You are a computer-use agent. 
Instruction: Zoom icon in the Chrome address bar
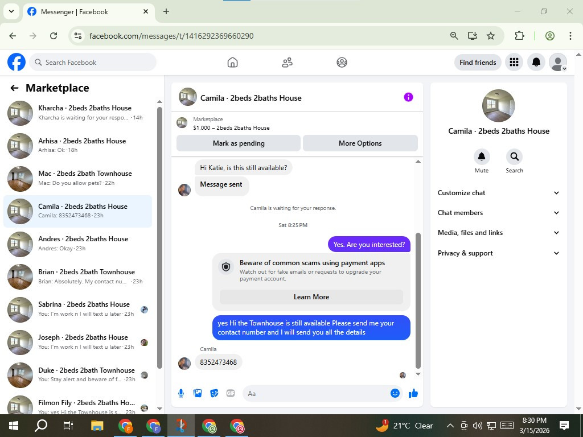tap(454, 36)
